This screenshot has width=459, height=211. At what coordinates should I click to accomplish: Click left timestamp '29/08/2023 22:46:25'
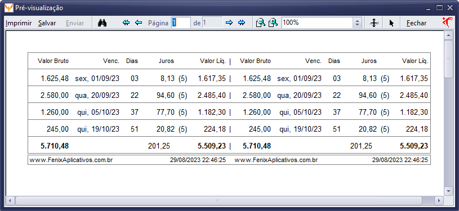[198, 160]
